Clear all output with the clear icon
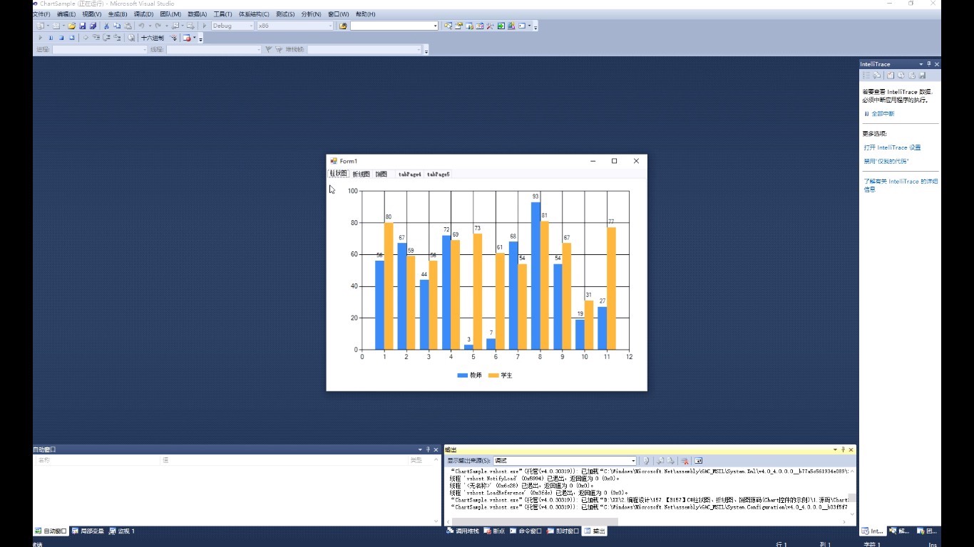Viewport: 974px width, 547px height. click(x=685, y=461)
